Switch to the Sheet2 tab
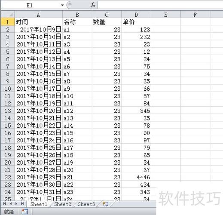 [63, 204]
